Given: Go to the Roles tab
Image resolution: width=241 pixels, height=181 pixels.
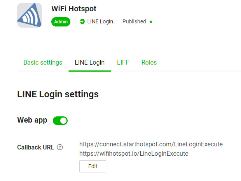Looking at the screenshot, I should pyautogui.click(x=149, y=63).
